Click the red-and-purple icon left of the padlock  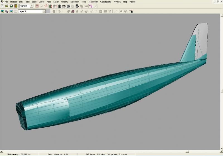[x=73, y=11]
